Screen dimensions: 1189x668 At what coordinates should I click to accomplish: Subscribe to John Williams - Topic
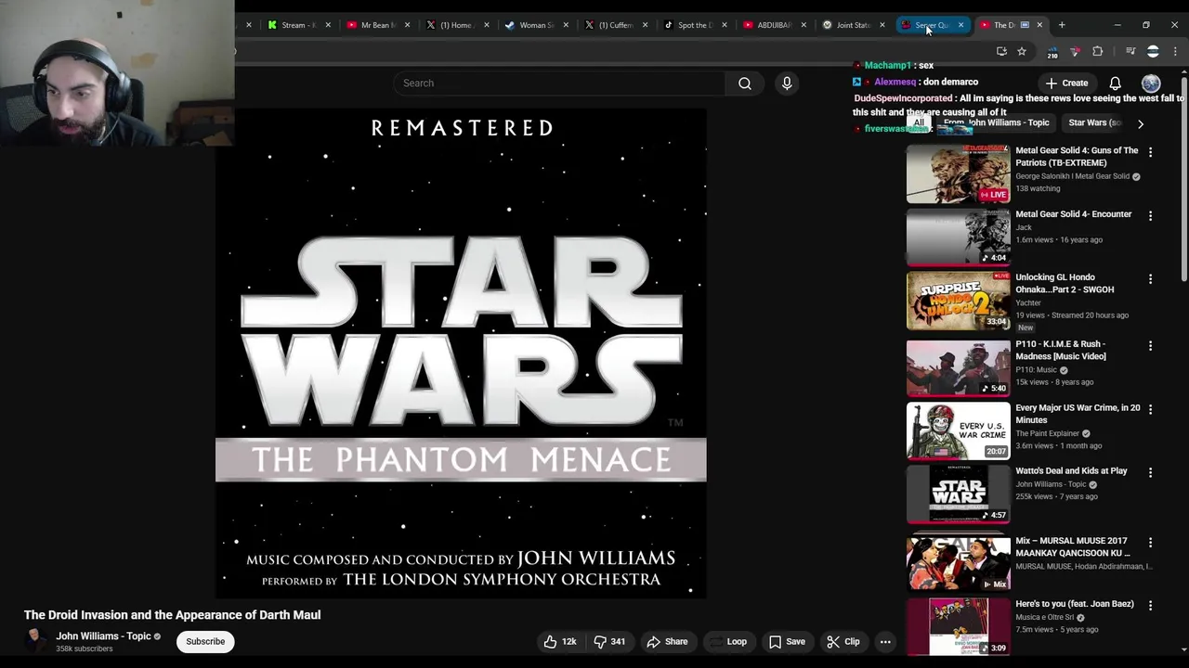(x=205, y=641)
